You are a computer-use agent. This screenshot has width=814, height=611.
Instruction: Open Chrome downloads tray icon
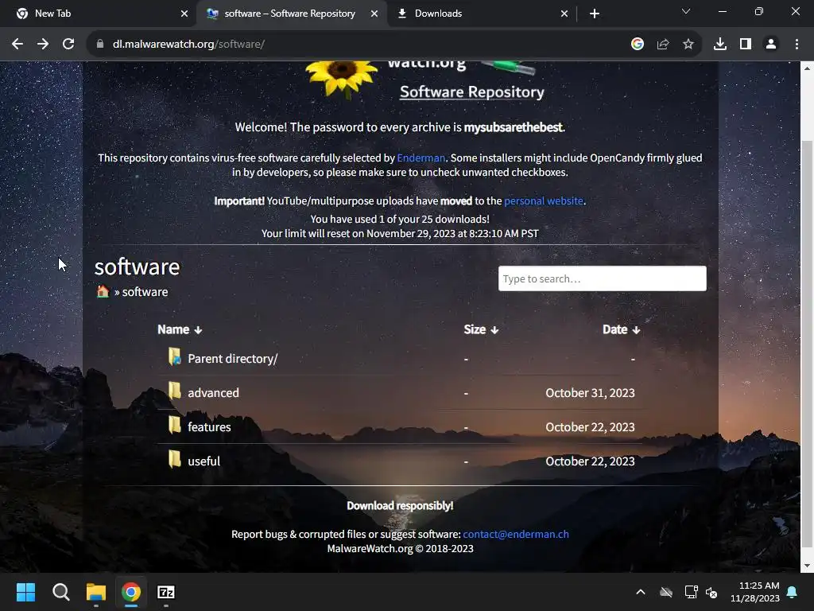point(719,45)
